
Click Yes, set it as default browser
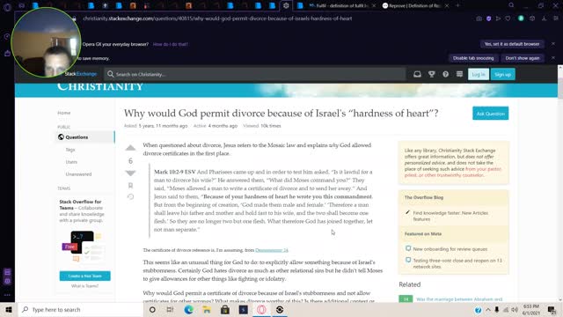(x=512, y=44)
